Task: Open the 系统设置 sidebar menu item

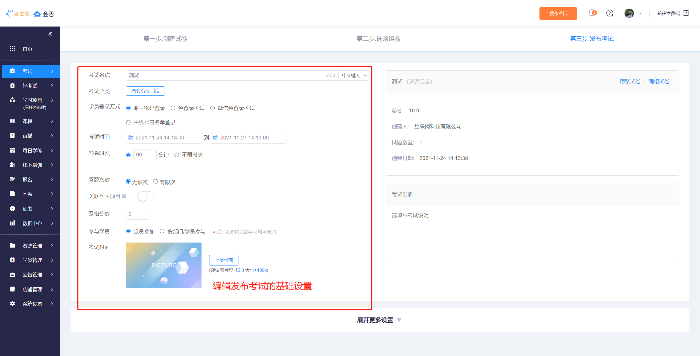Action: point(32,304)
